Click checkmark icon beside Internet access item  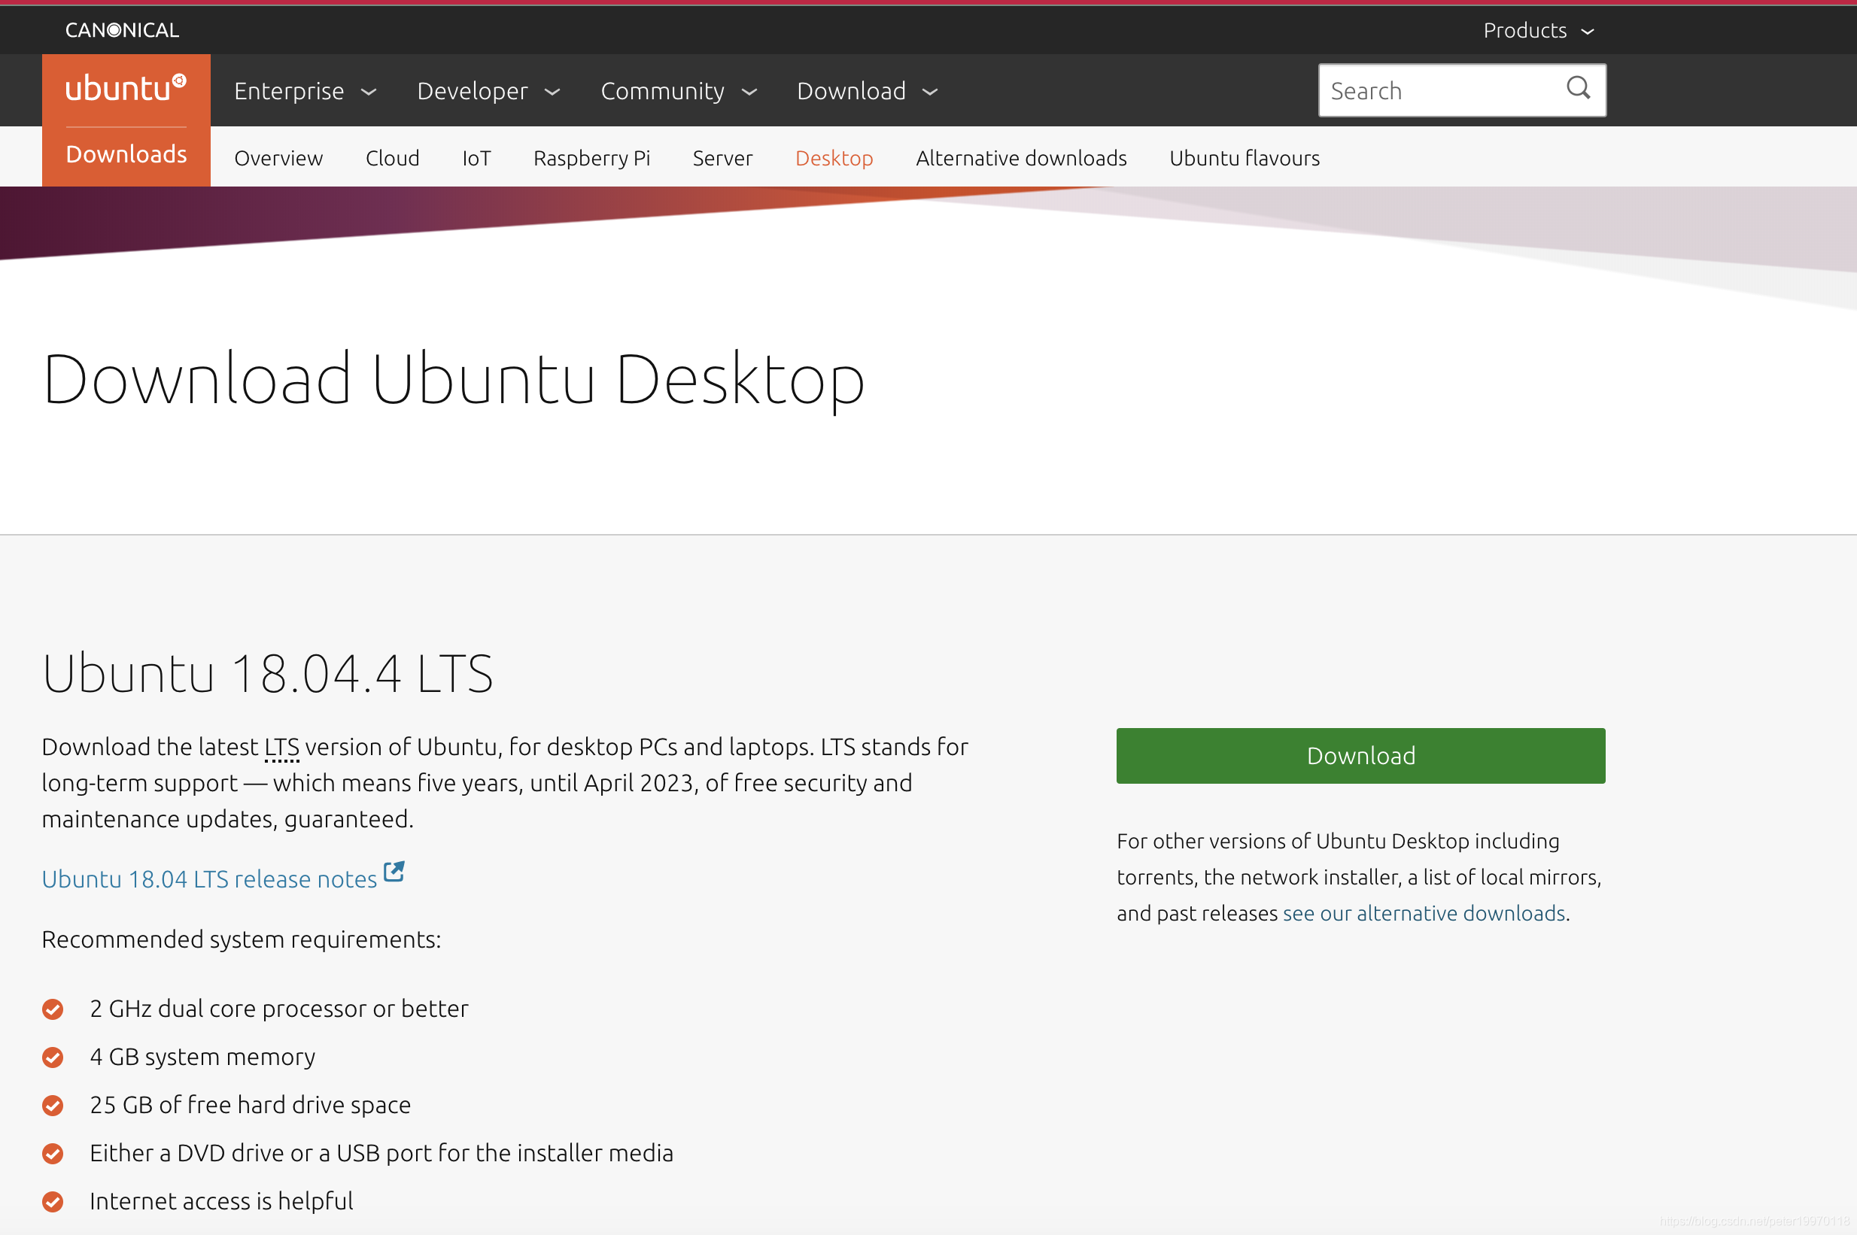tap(53, 1201)
